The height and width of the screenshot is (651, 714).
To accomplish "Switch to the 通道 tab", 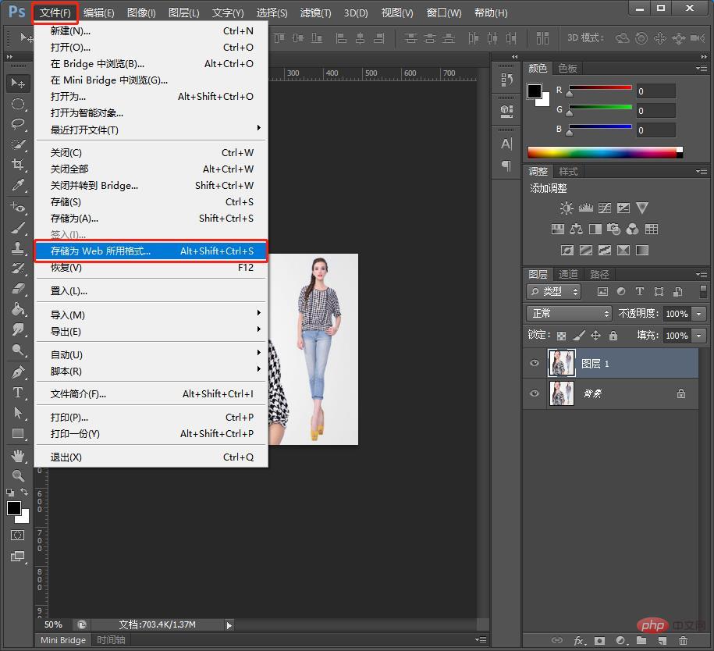I will pos(568,274).
